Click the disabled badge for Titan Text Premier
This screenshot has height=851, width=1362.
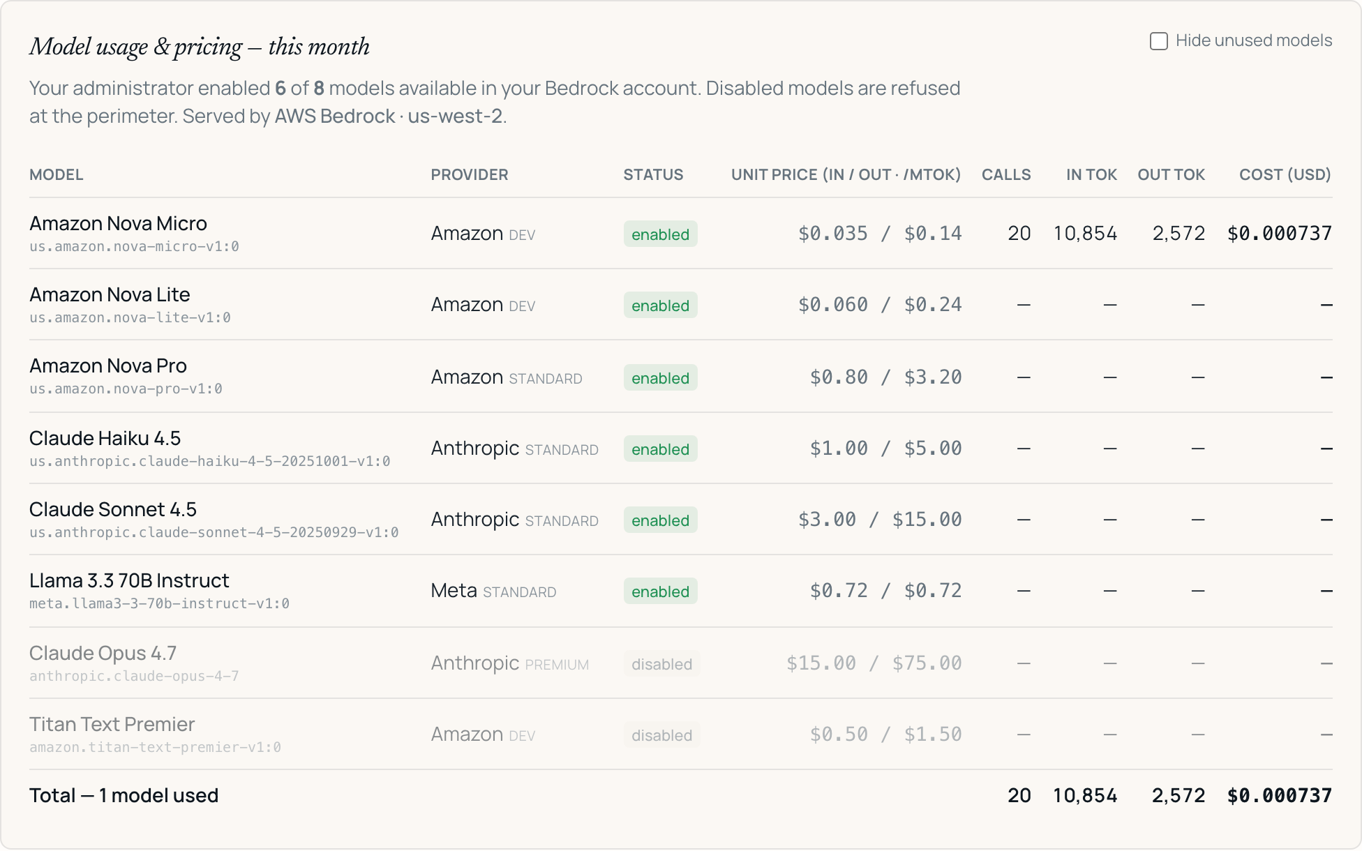[661, 735]
